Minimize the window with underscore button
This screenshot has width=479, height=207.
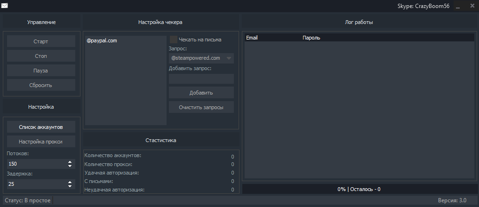tap(458, 6)
